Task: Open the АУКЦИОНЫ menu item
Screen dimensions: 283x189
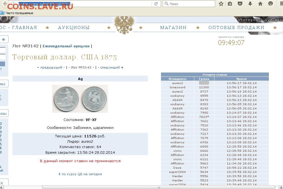Action: pyautogui.click(x=74, y=28)
